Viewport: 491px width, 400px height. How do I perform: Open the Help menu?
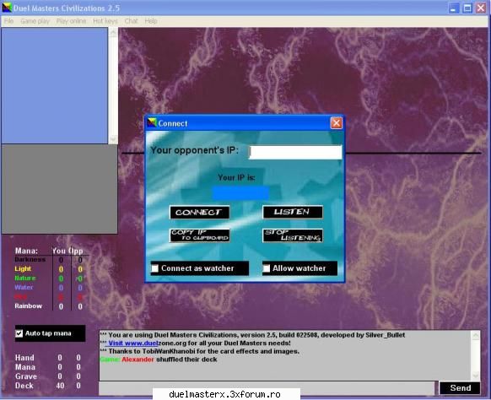pos(151,21)
